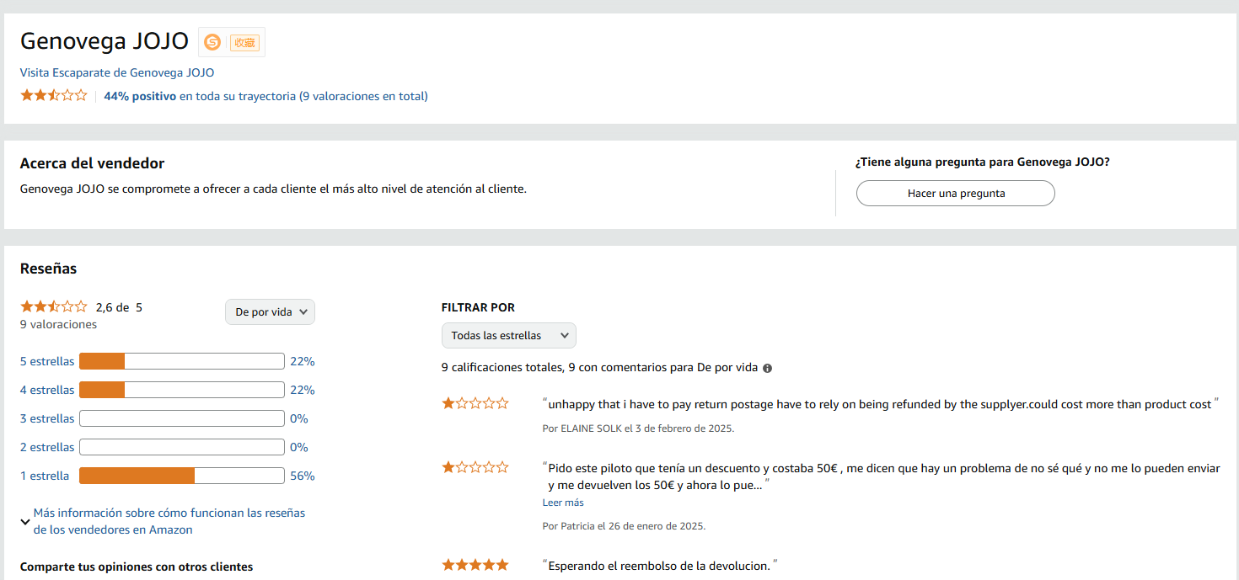
Task: Click the one-star rating on Patricia's review
Action: [x=475, y=467]
